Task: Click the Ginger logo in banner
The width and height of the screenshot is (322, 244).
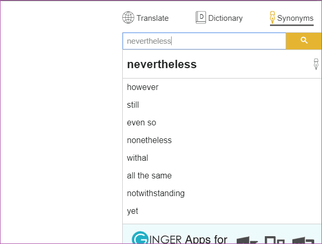Action: point(140,238)
